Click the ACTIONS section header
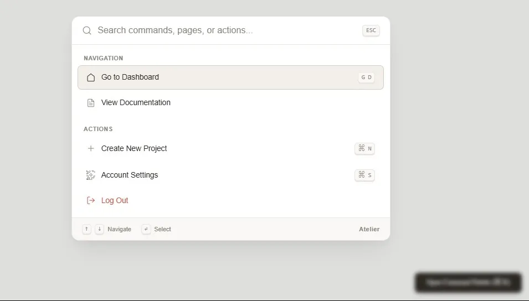This screenshot has width=529, height=301. [x=98, y=129]
